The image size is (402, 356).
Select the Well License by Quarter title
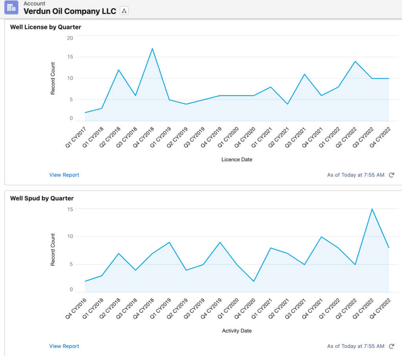pos(46,27)
